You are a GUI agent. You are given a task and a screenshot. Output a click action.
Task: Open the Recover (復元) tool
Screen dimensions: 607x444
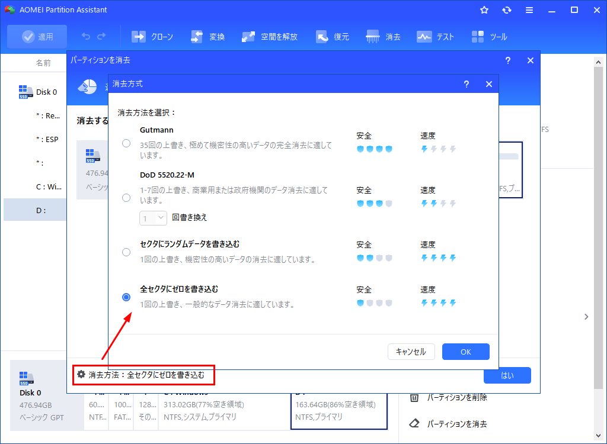[x=322, y=37]
